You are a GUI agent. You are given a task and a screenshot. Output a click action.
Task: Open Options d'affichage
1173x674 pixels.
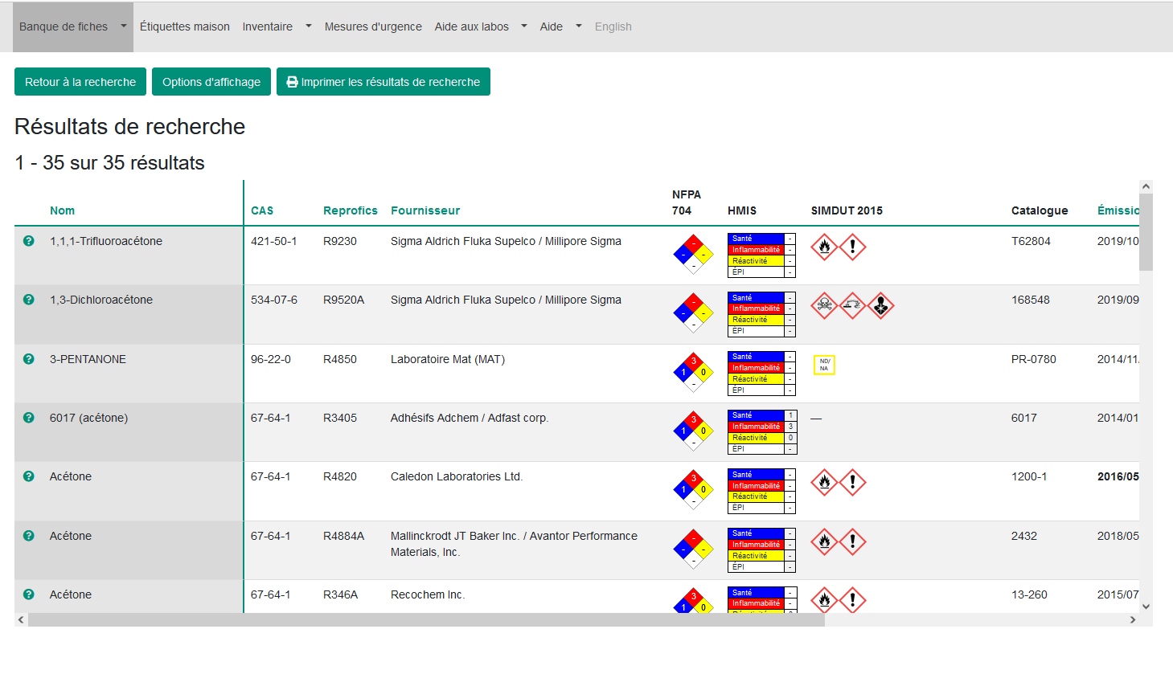click(x=211, y=81)
